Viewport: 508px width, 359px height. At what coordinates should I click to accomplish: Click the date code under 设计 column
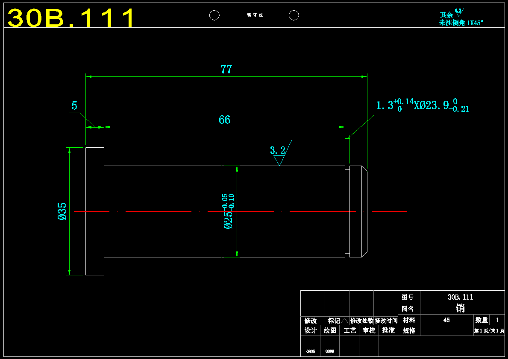(310, 351)
